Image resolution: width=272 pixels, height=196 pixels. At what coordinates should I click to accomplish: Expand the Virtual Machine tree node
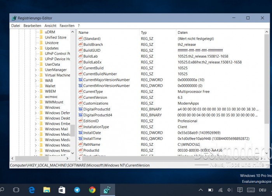pyautogui.click(x=36, y=75)
